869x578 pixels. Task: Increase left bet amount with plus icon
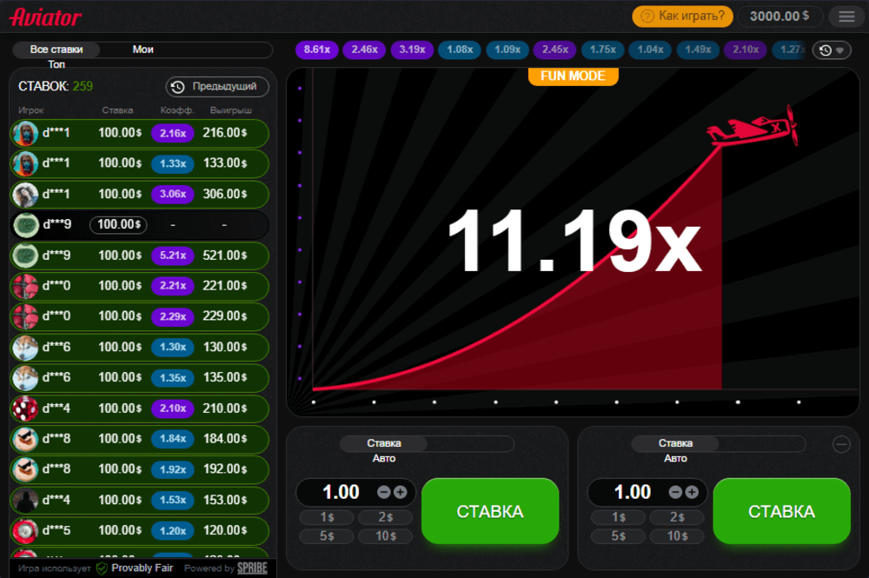(x=400, y=492)
